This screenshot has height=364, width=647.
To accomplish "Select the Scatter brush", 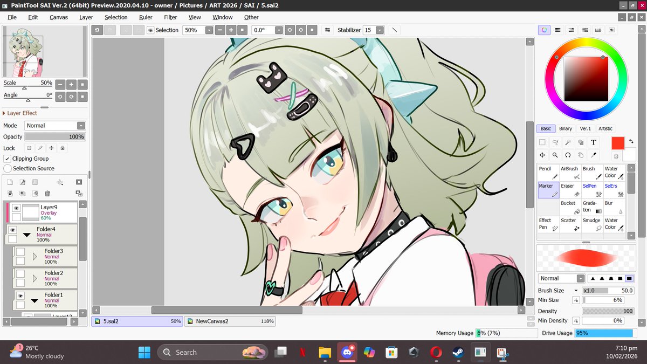I will [570, 224].
